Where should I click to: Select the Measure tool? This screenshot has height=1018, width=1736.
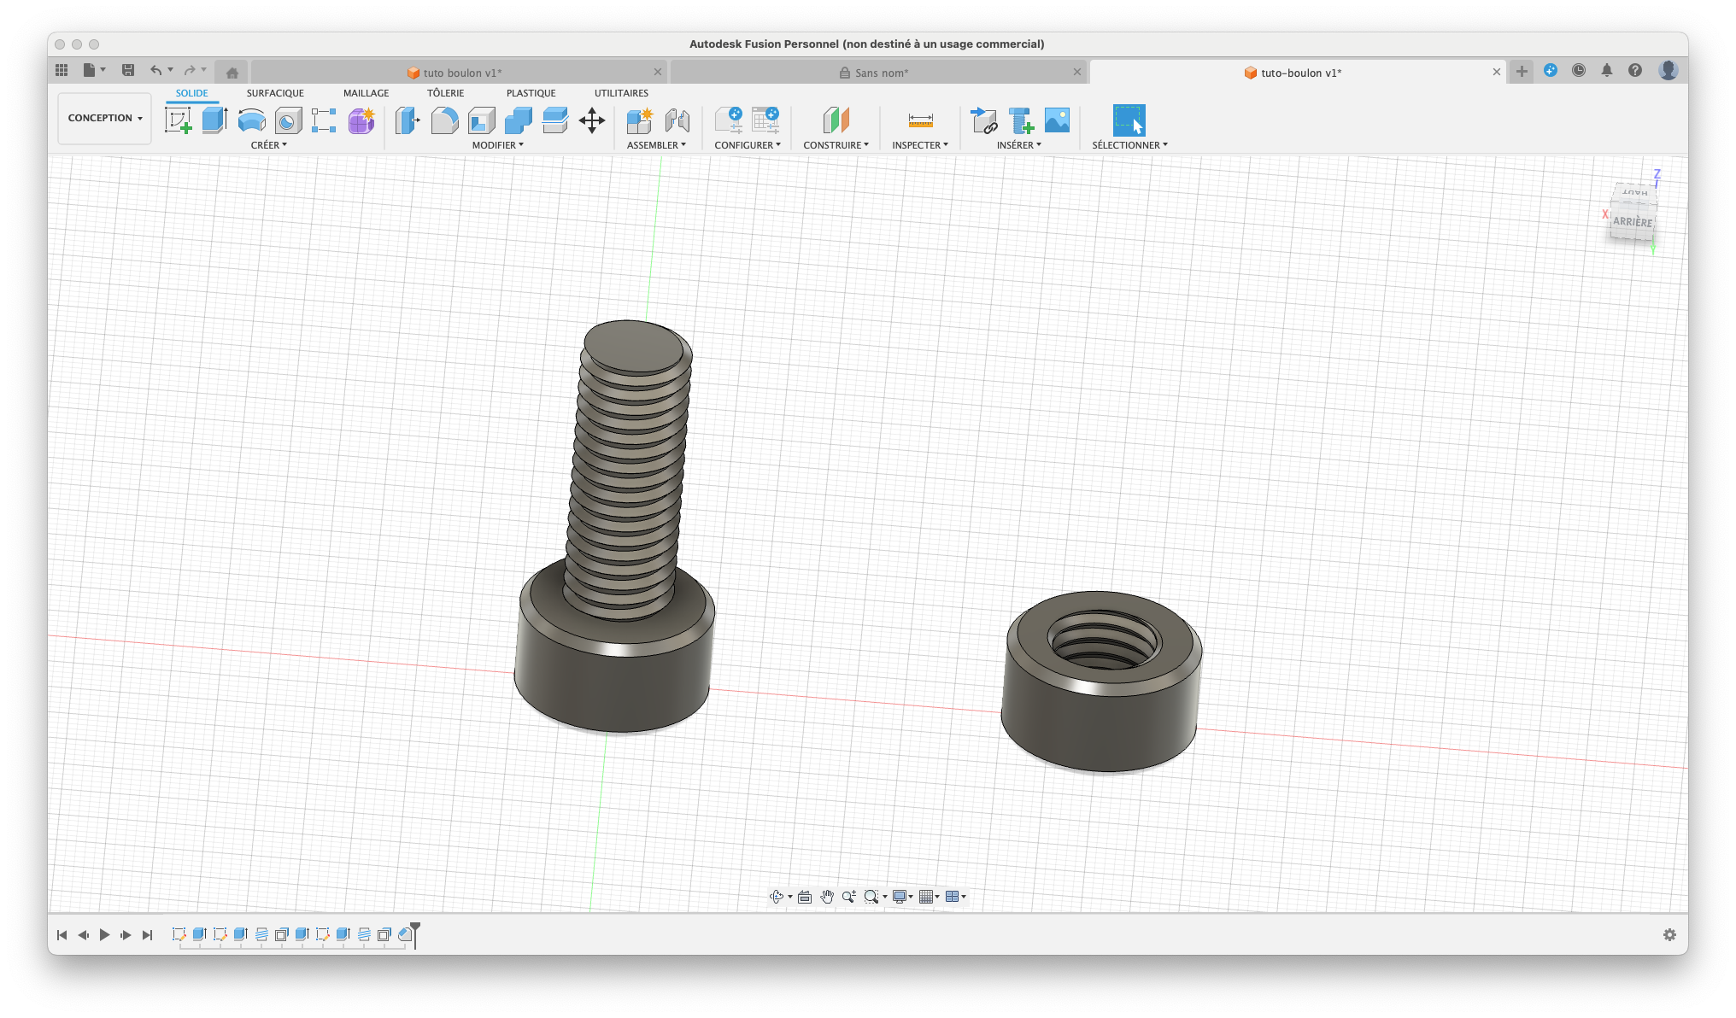click(920, 120)
